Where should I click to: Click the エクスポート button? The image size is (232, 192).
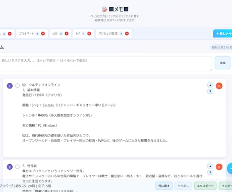coord(205,186)
